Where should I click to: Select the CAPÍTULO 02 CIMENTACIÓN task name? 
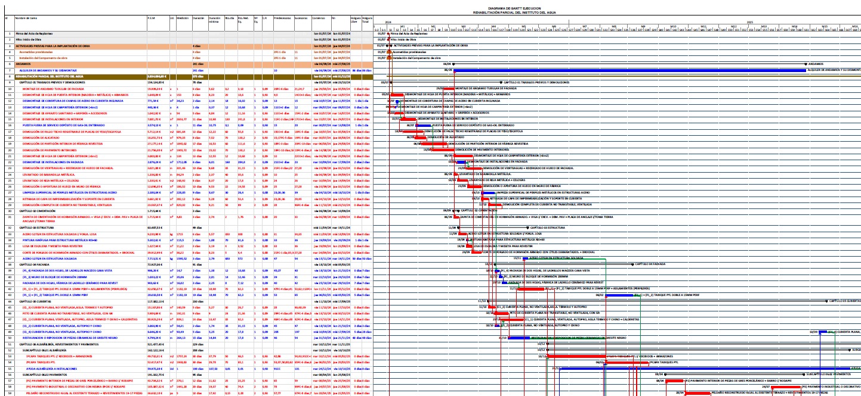click(x=41, y=211)
